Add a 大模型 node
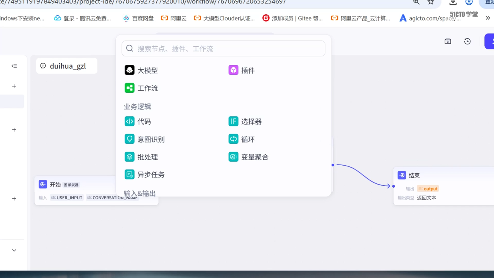 click(141, 70)
